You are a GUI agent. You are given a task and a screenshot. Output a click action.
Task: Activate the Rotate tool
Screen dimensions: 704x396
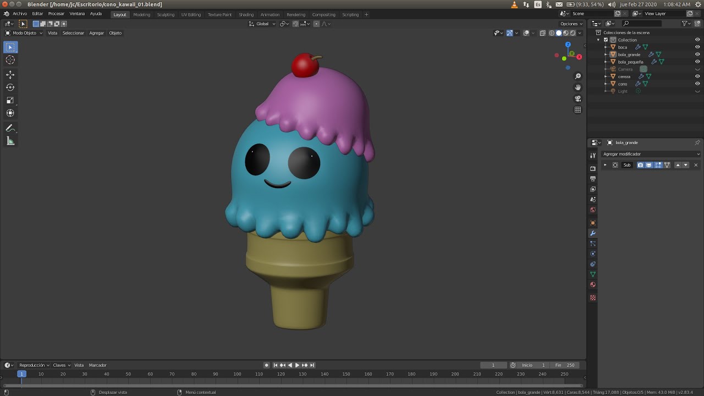coord(10,87)
